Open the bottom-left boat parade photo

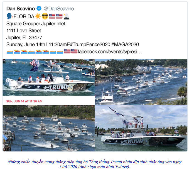[49, 128]
